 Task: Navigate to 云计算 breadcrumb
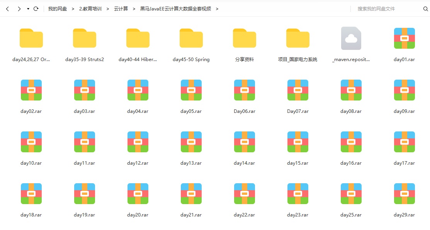121,9
